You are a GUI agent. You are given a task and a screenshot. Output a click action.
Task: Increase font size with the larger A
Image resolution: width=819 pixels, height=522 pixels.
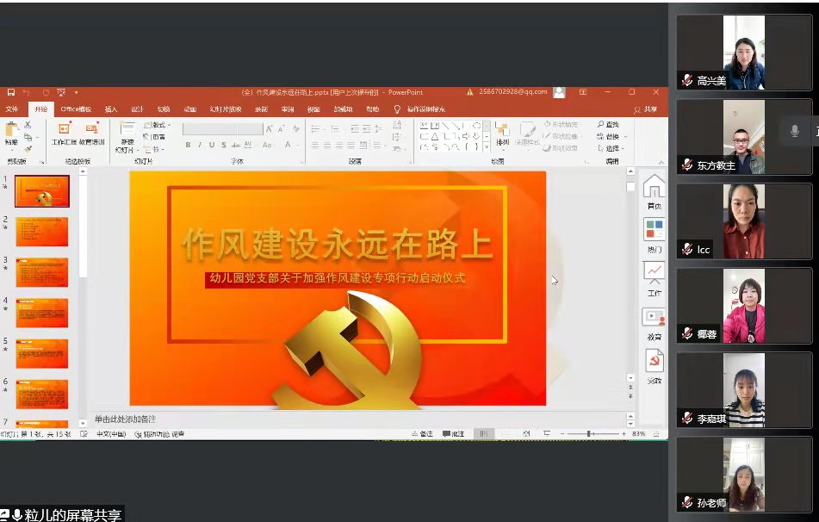pos(269,128)
